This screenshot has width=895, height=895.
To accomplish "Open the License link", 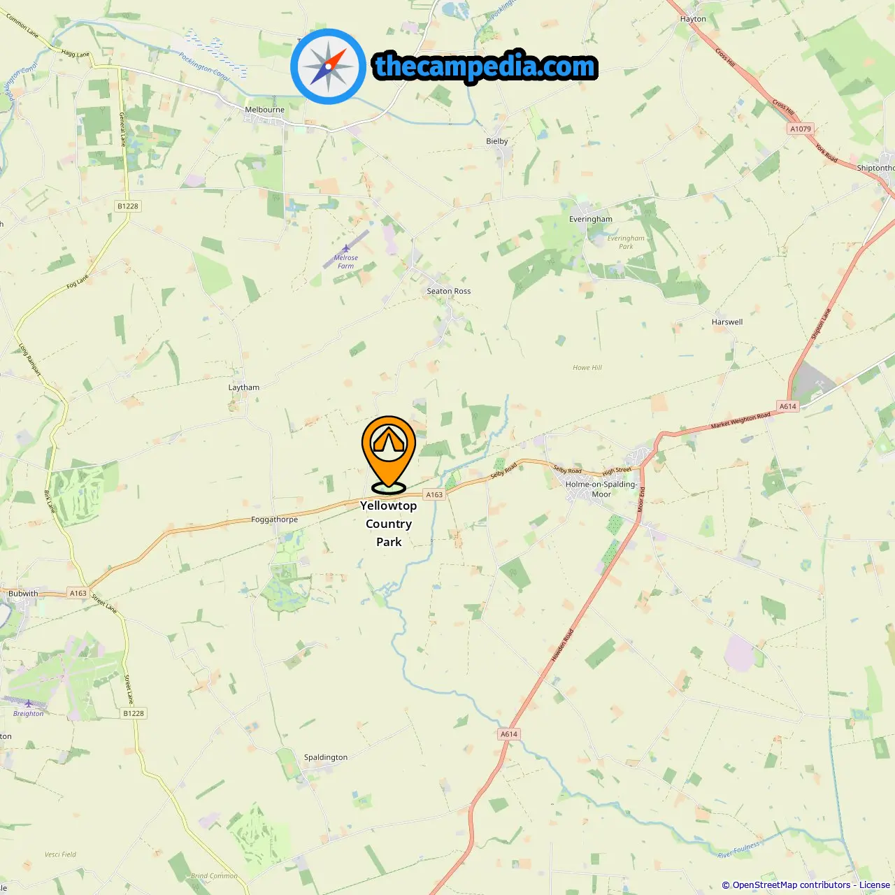I will point(875,885).
